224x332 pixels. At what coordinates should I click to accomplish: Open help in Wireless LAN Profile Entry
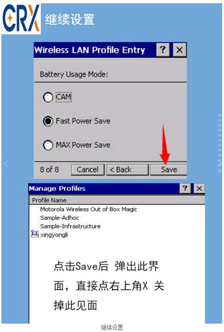click(x=163, y=50)
